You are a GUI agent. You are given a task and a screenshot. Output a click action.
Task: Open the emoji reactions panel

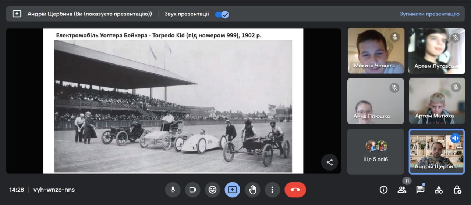click(212, 190)
